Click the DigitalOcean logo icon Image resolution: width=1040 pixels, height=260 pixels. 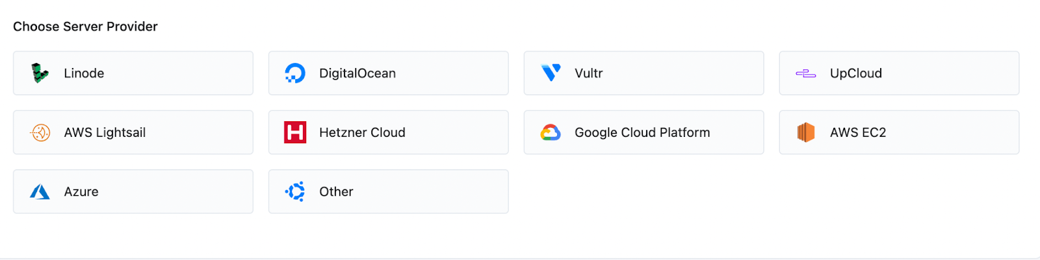pos(295,73)
